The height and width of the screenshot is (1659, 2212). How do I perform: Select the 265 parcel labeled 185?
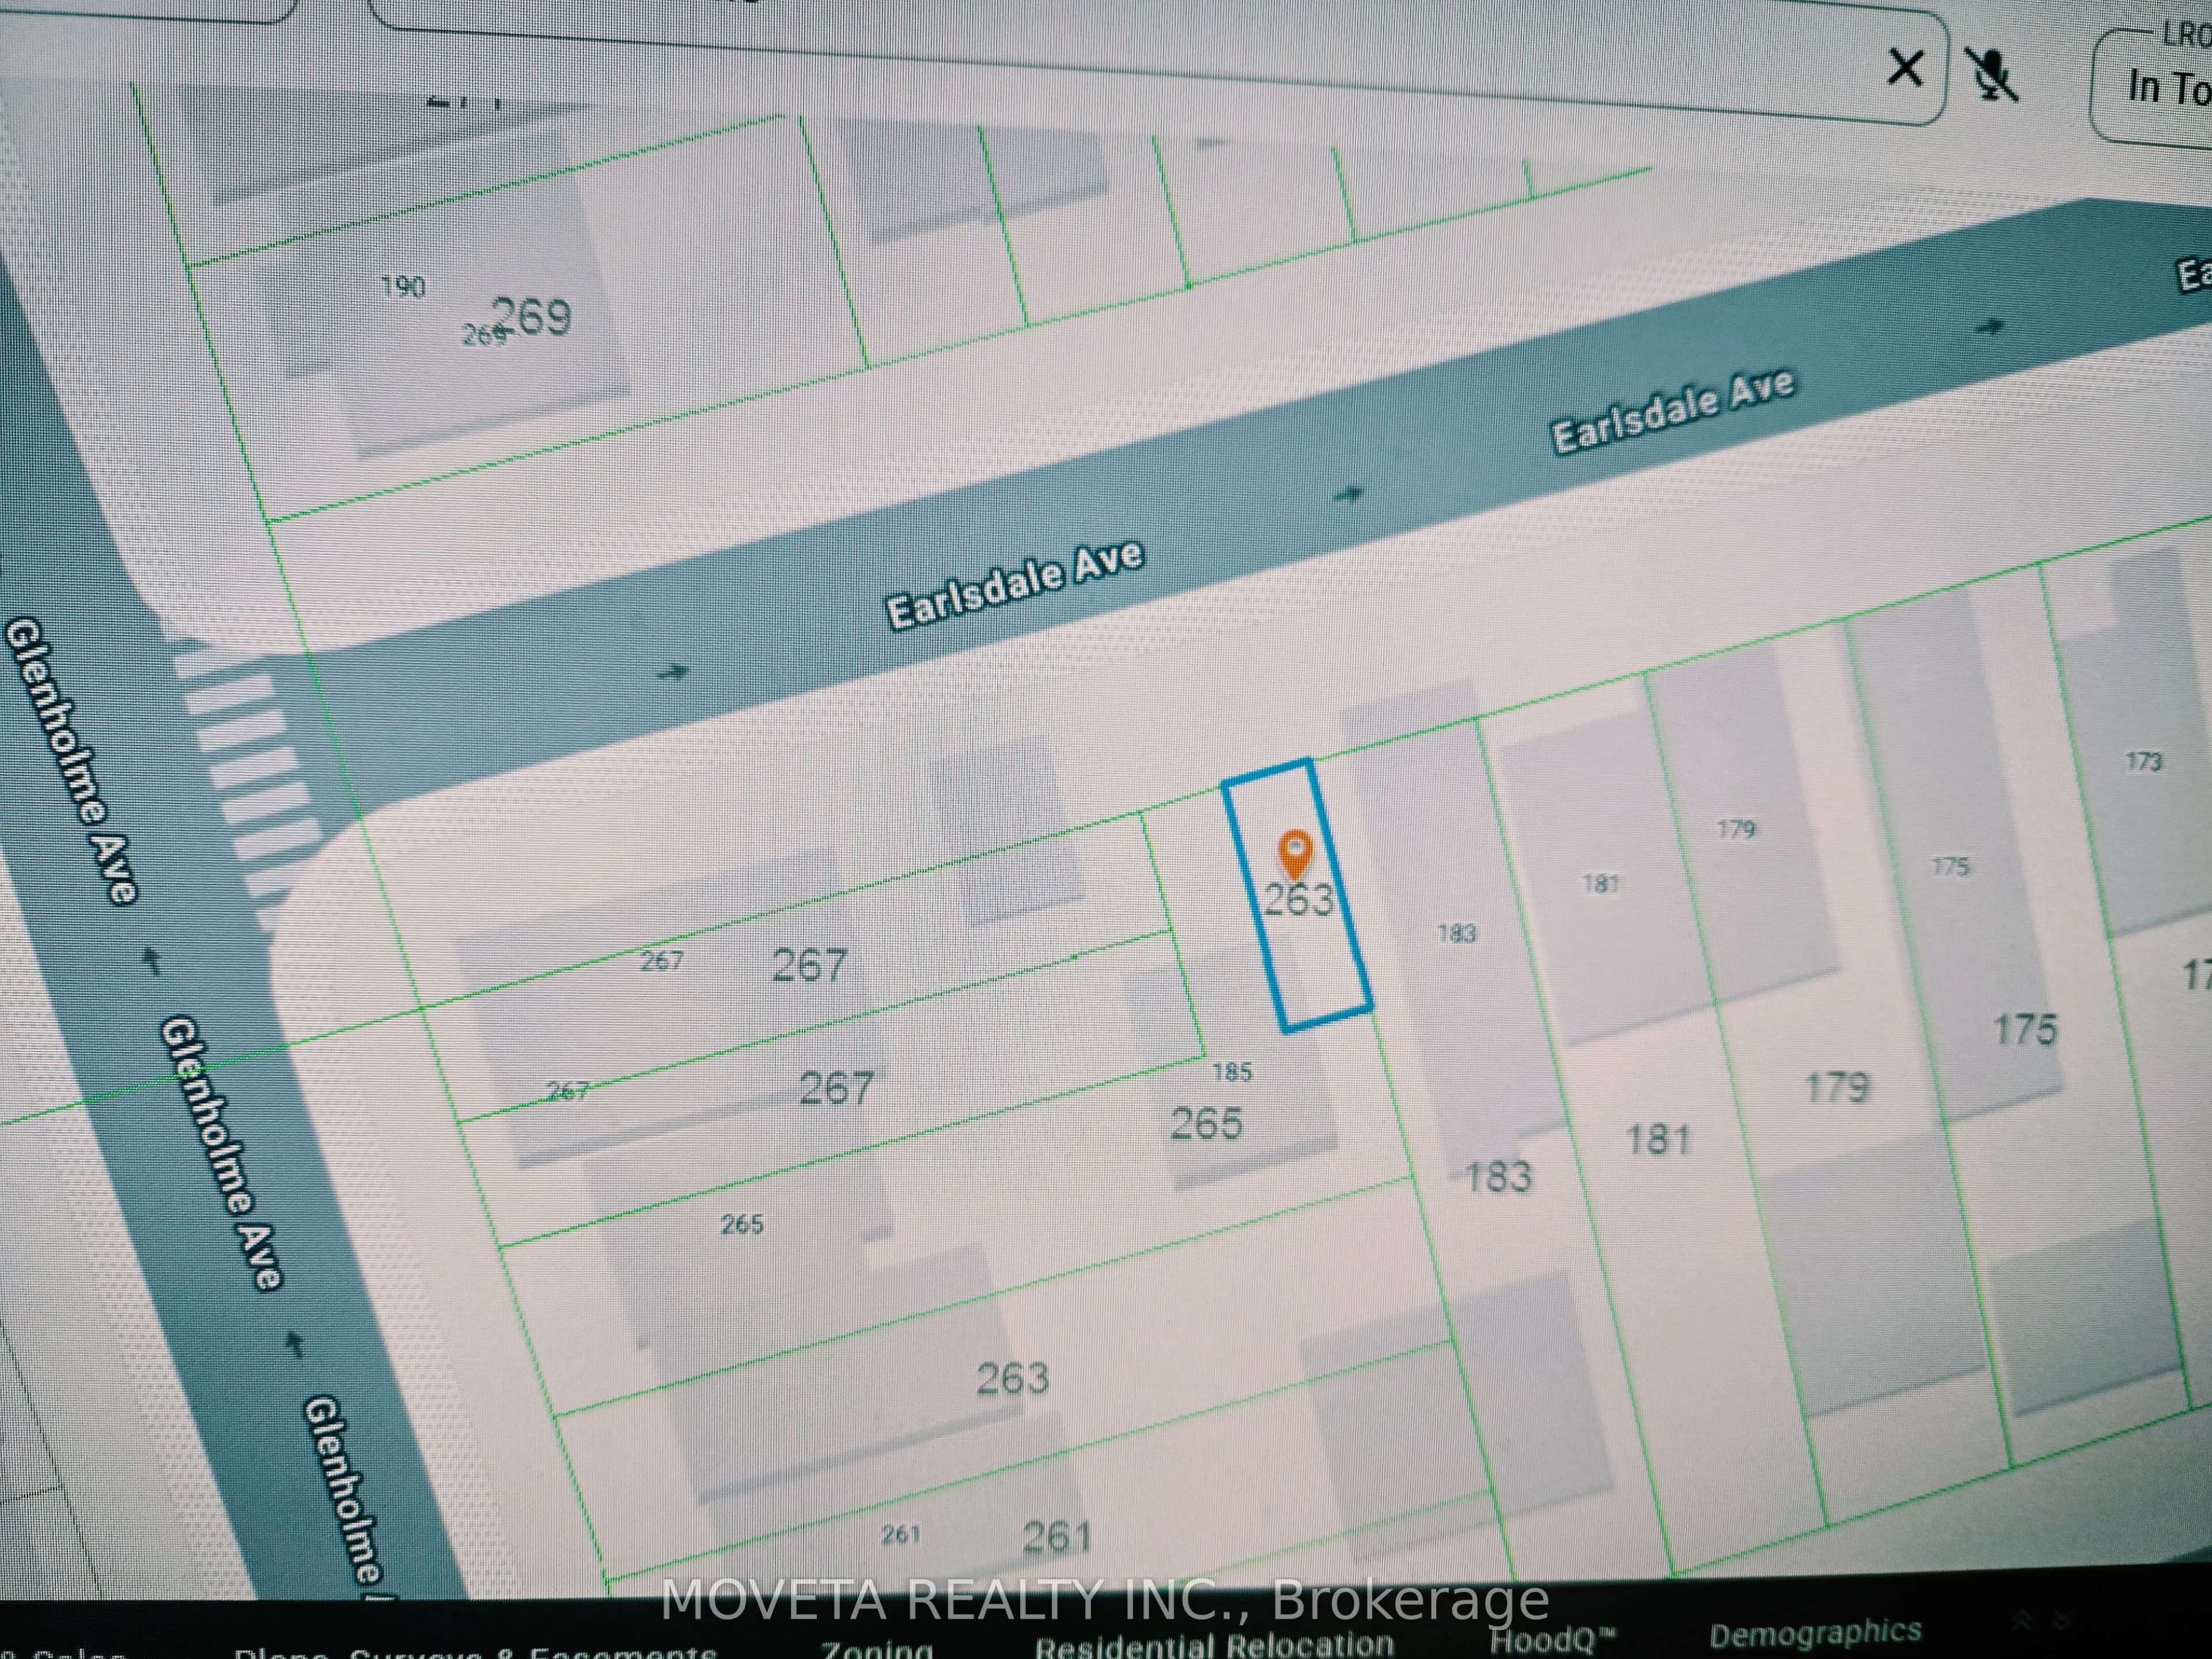coord(1206,1124)
